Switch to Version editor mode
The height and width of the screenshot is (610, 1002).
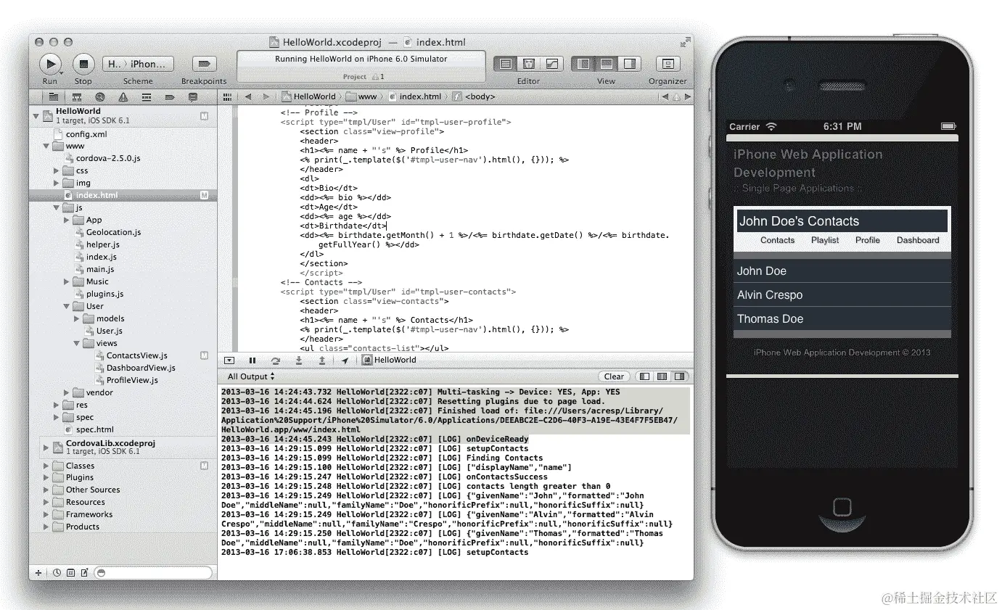click(x=552, y=64)
